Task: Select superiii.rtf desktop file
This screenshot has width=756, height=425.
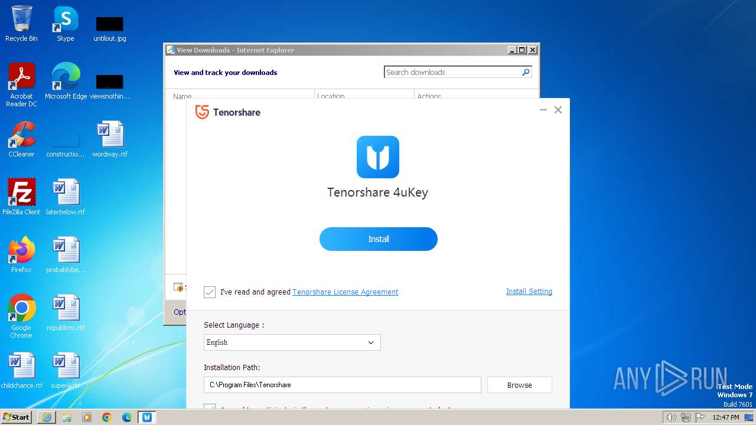Action: point(66,370)
